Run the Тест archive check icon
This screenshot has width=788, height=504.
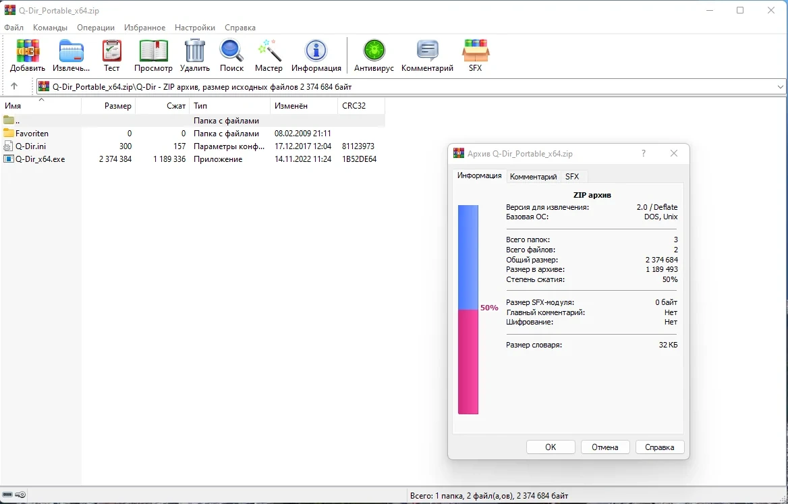pyautogui.click(x=111, y=51)
